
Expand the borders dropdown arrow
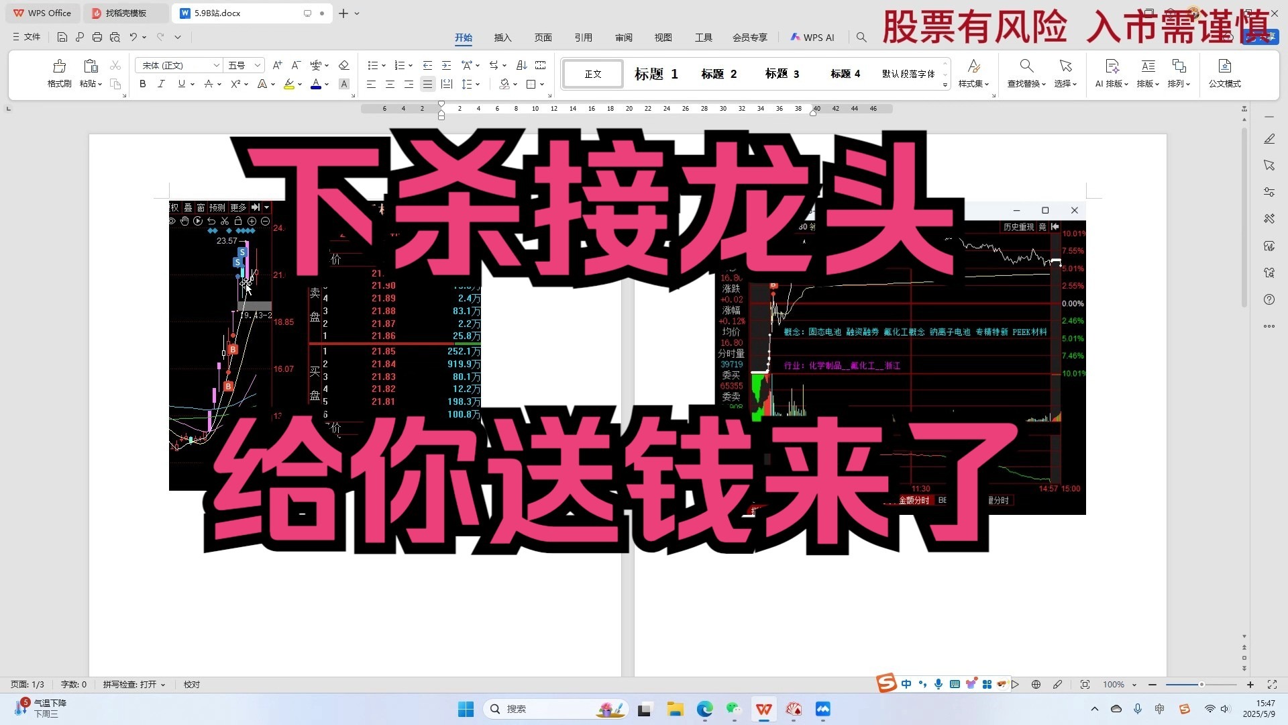click(541, 85)
